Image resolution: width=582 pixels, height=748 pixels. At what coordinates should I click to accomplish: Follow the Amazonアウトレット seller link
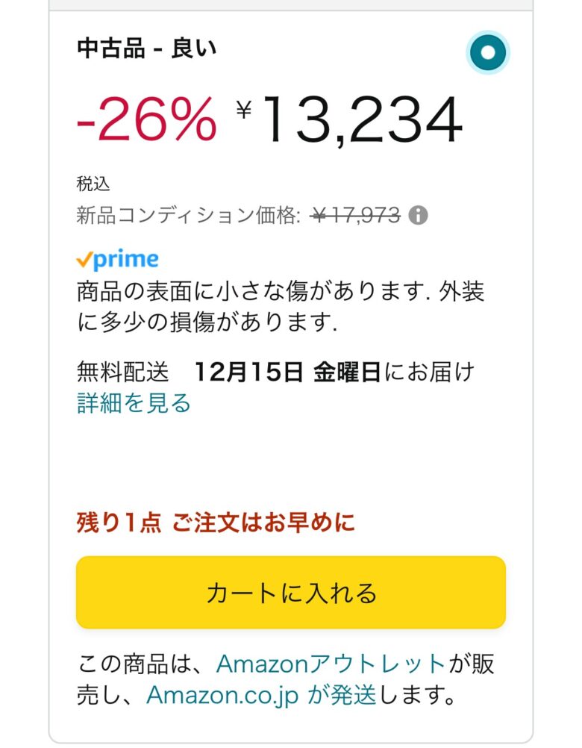point(331,663)
